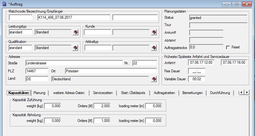This screenshot has height=136, width=255.
Task: Select the Durchführung tab
Action: [x=220, y=93]
